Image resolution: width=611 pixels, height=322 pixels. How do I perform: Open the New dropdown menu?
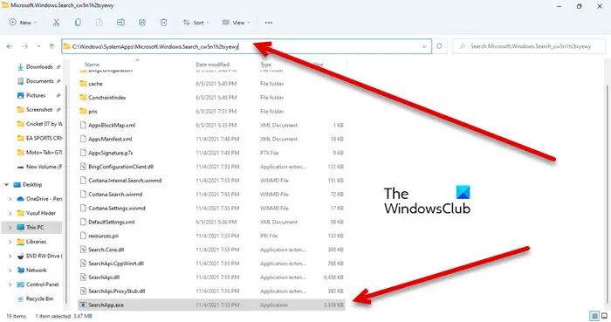[x=23, y=23]
